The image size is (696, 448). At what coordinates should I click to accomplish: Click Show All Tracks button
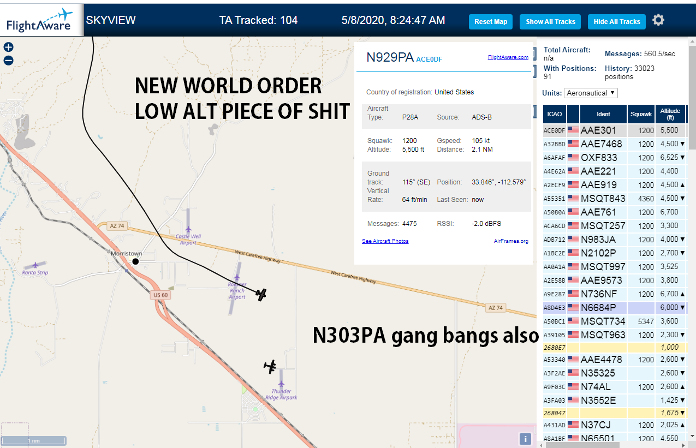[550, 22]
